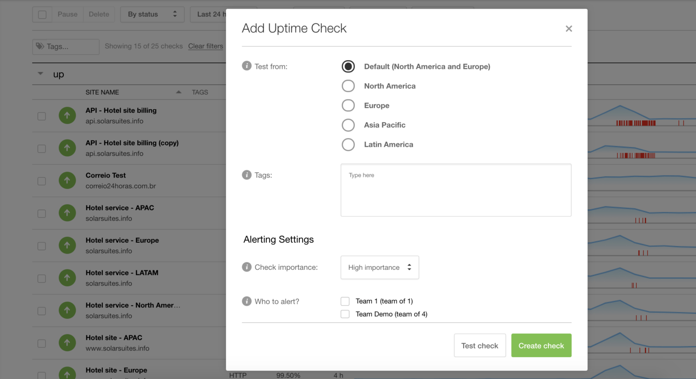Click the up status icon for Hotel service - LATAM
The image size is (696, 379).
coord(67,278)
